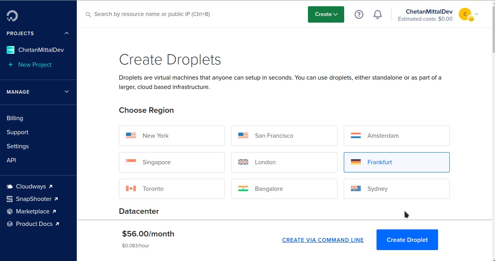This screenshot has height=261, width=495.
Task: Open the Product Docs external link
Action: pyautogui.click(x=37, y=224)
